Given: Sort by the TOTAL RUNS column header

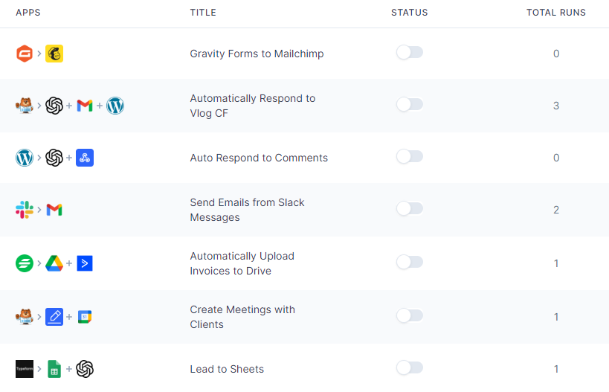Looking at the screenshot, I should (x=555, y=13).
